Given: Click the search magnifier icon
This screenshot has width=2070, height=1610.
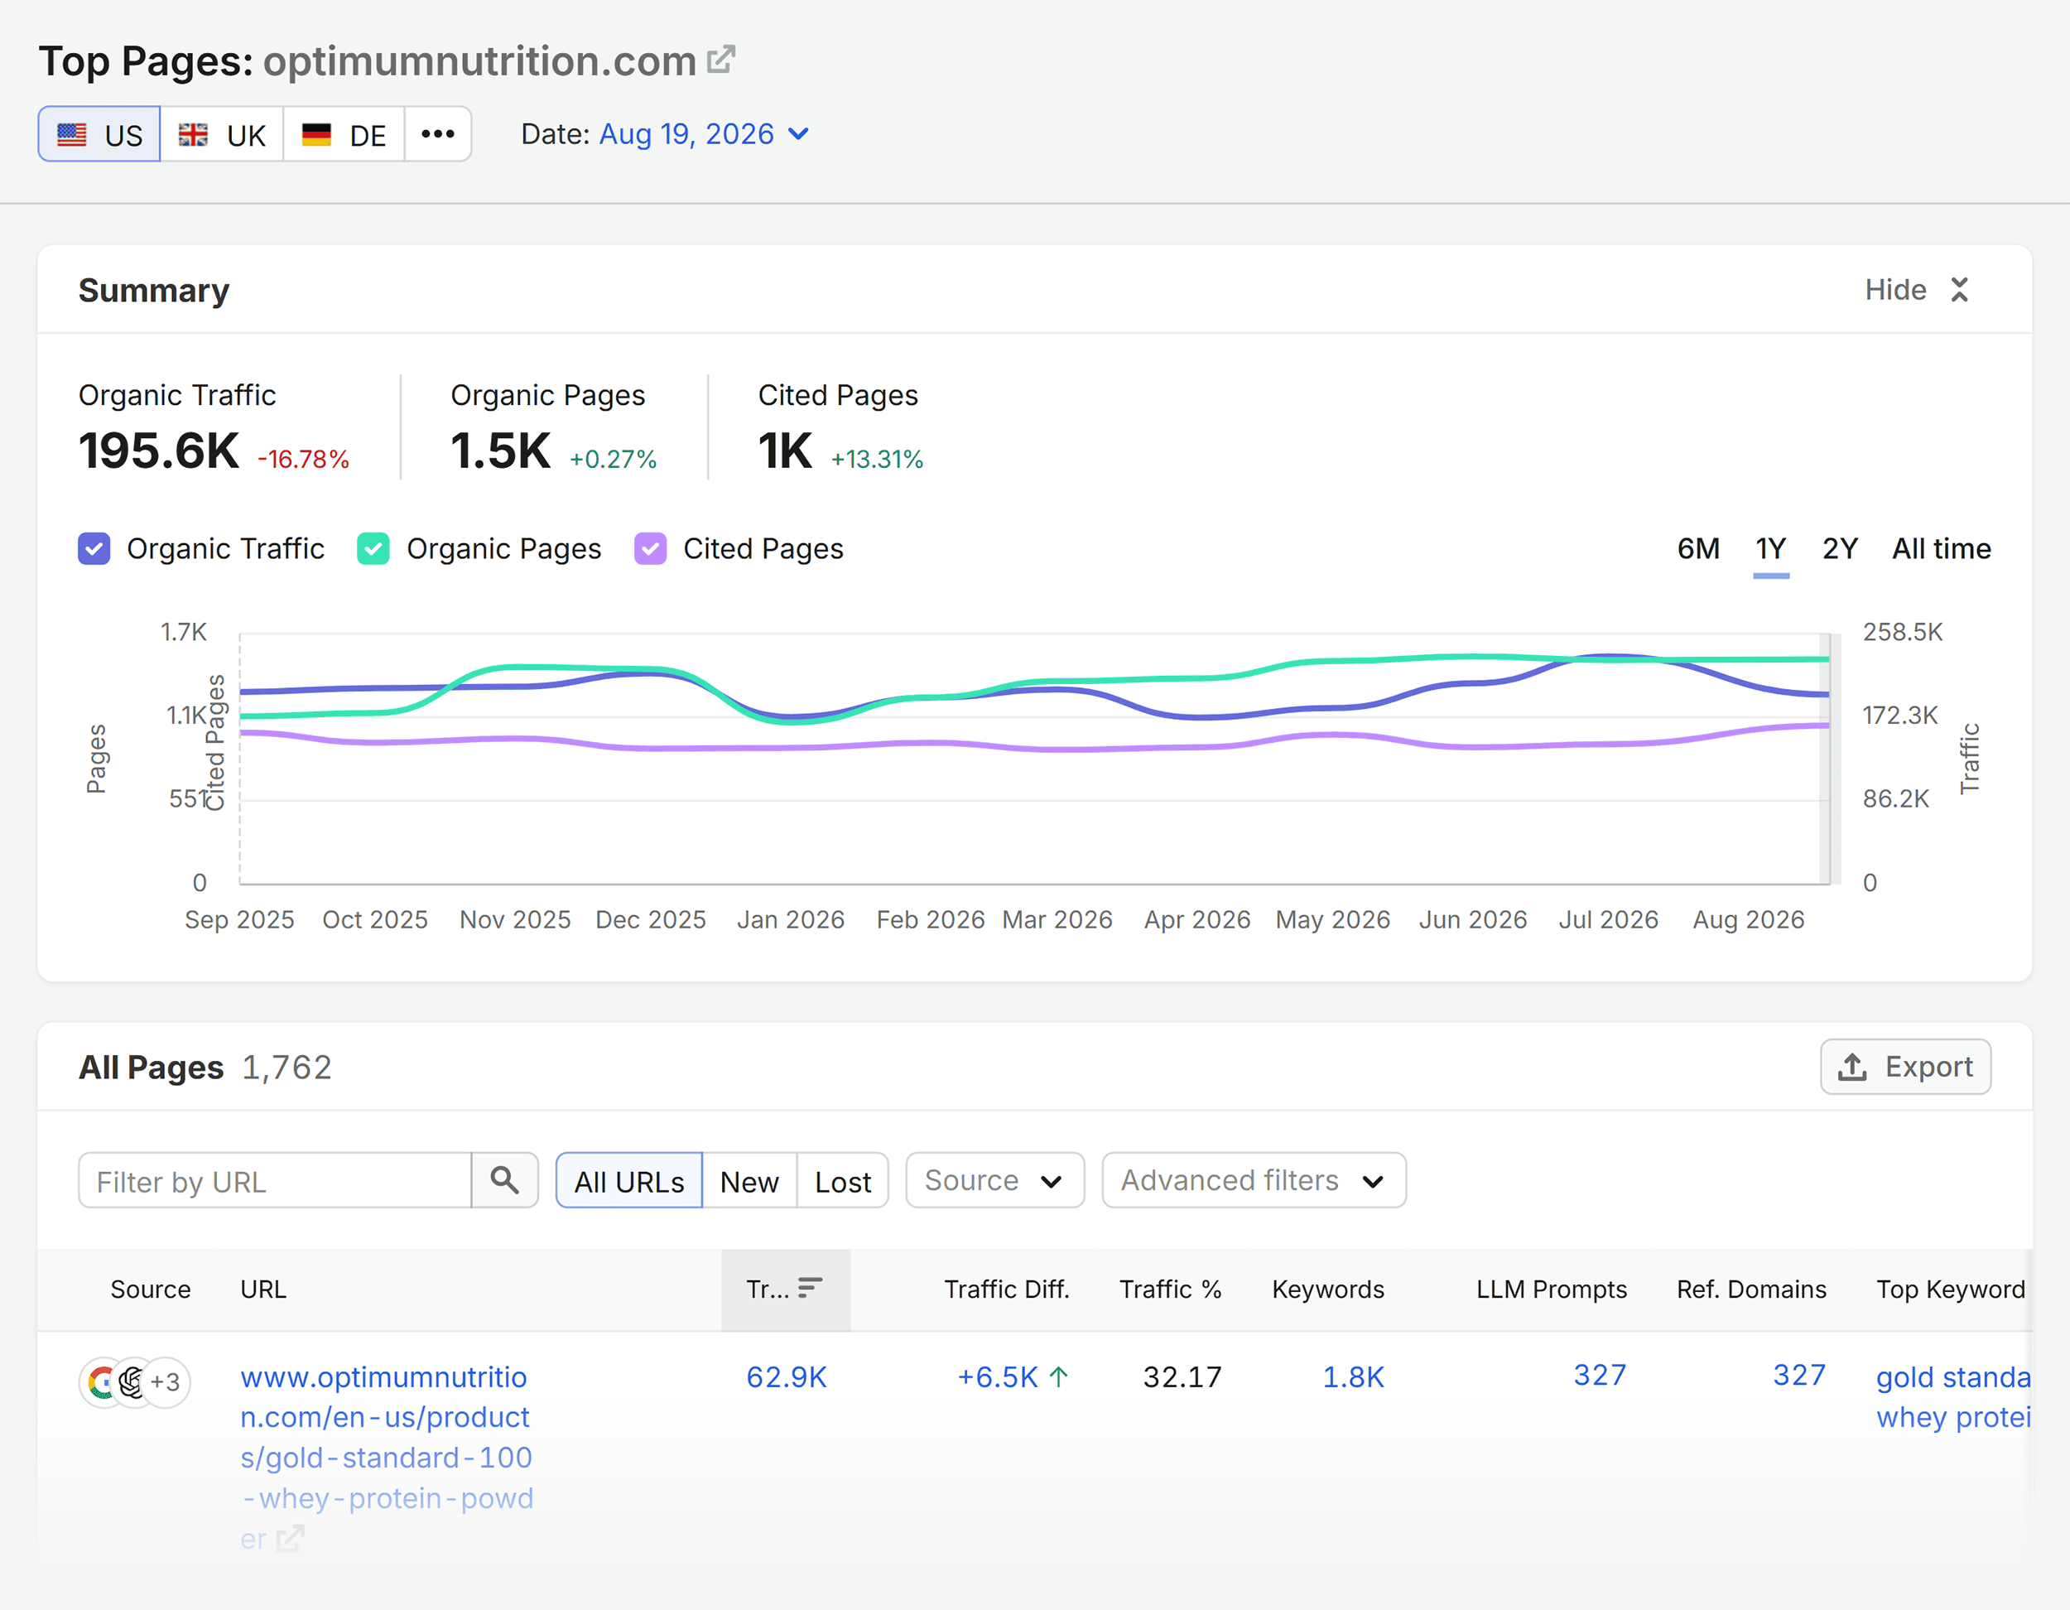Looking at the screenshot, I should (505, 1182).
